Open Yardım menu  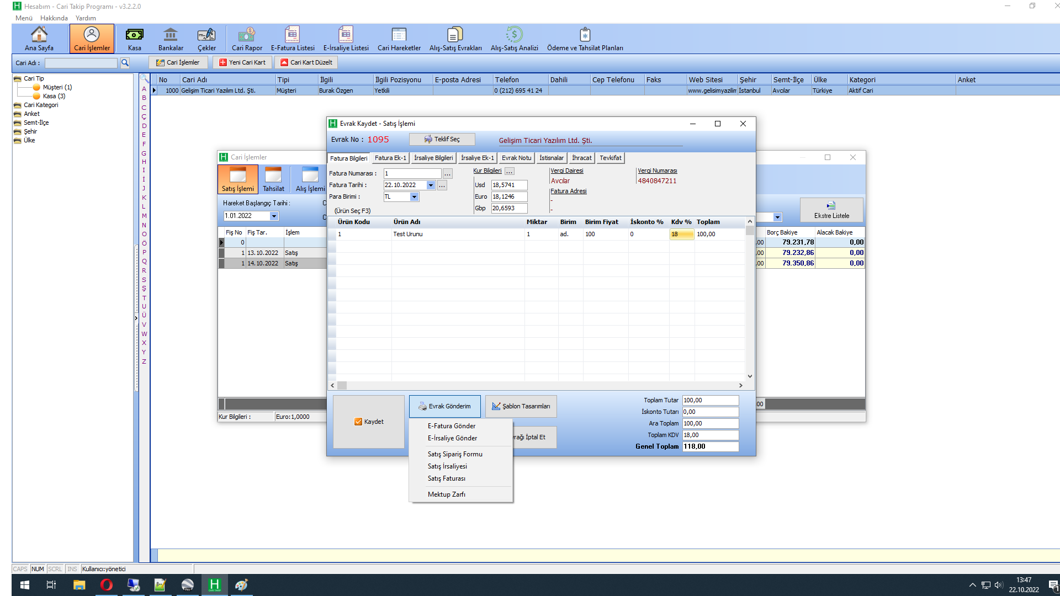(86, 18)
